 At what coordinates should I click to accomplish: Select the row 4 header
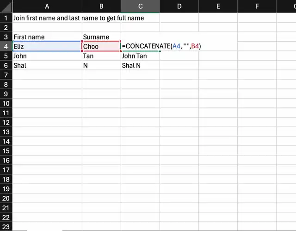pos(6,46)
